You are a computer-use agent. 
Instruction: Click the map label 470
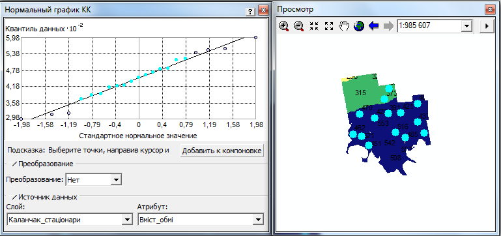(367, 108)
